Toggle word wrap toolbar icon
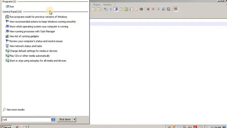This screenshot has height=128, width=227. (106, 9)
